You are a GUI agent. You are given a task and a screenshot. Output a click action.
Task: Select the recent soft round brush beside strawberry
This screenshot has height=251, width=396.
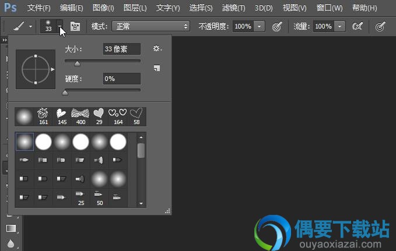(24, 116)
